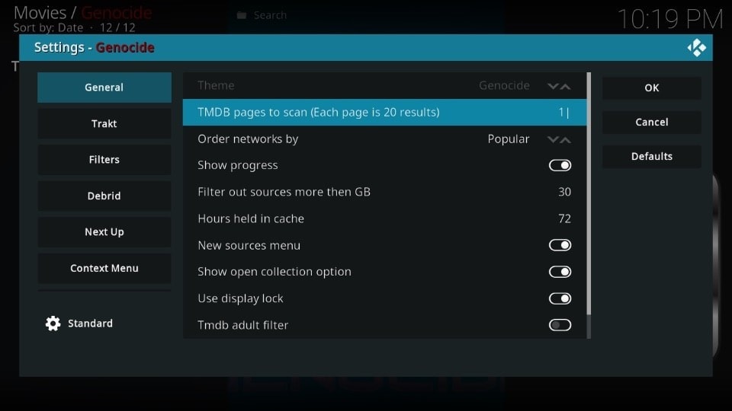Click the Theme value Genocide
The image size is (732, 411).
click(x=504, y=86)
